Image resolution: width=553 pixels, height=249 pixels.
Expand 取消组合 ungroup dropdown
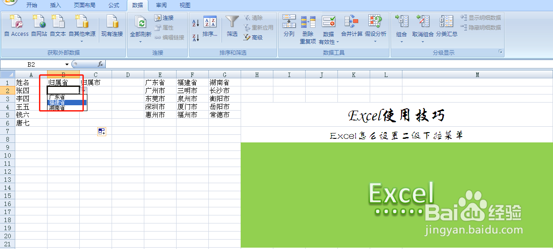(423, 42)
